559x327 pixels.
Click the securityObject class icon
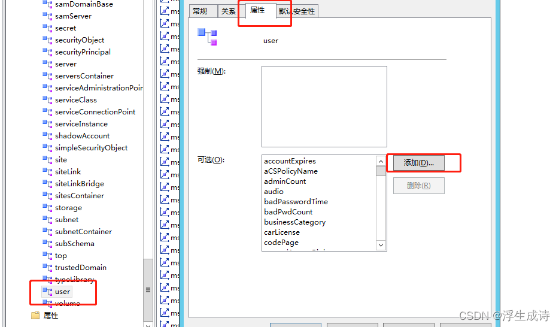[47, 40]
